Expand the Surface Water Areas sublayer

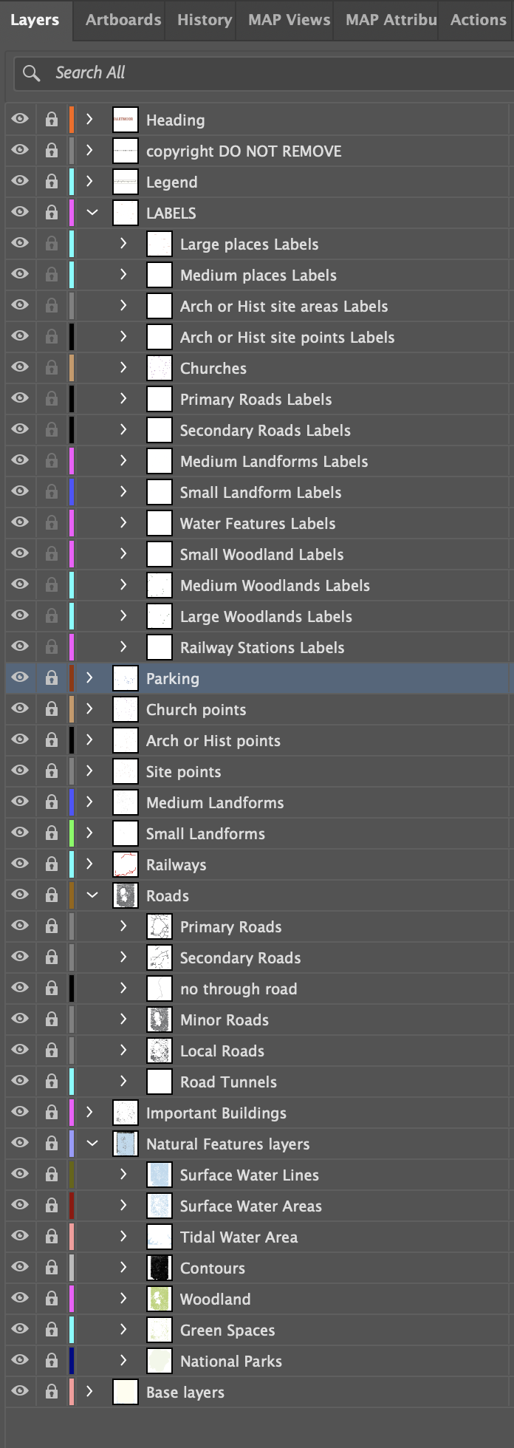(x=124, y=1205)
